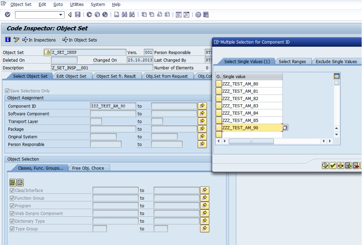
Task: Click the In Object Sets button
Action: [x=80, y=40]
